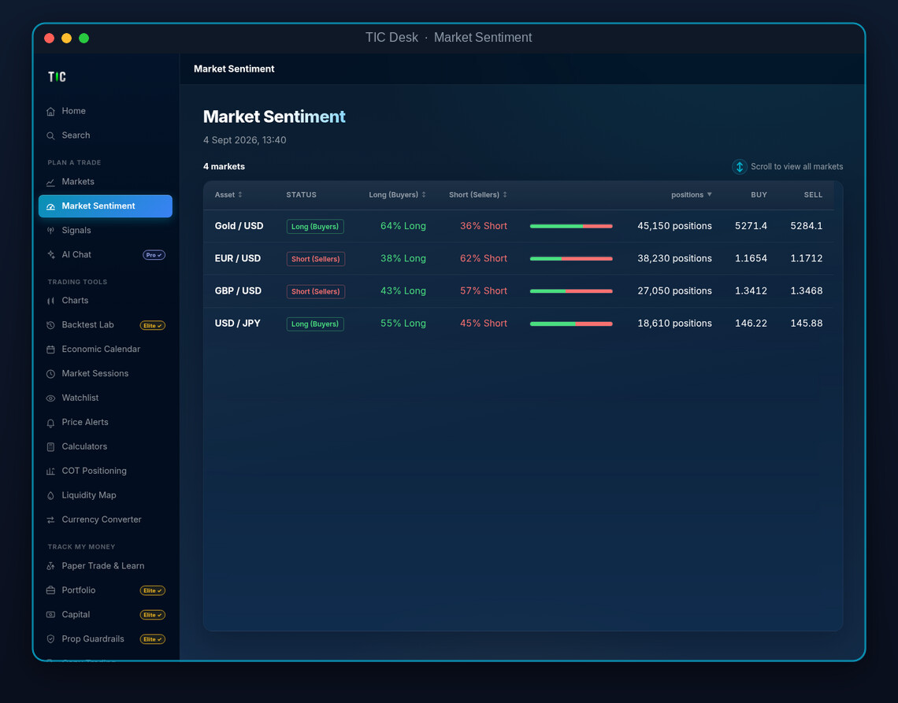The width and height of the screenshot is (898, 703).
Task: Click the Charts candlestick icon
Action: click(50, 301)
